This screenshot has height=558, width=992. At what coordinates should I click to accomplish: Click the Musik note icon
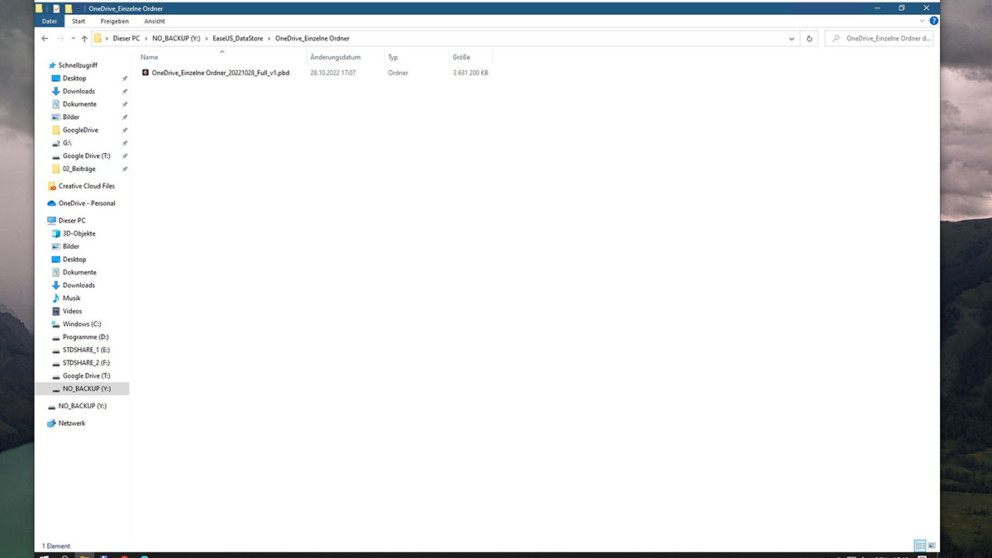(56, 298)
